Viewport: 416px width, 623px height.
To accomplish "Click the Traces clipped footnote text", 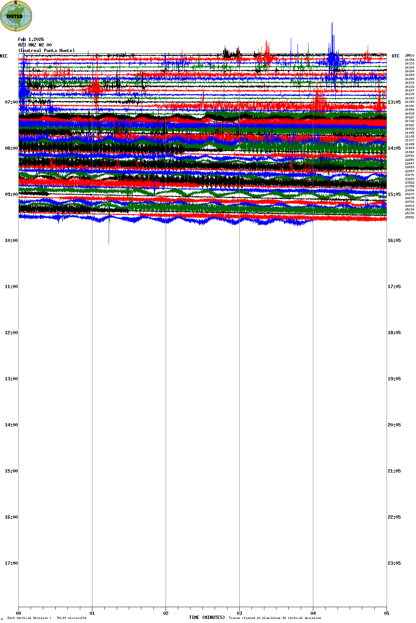I will pos(275,618).
